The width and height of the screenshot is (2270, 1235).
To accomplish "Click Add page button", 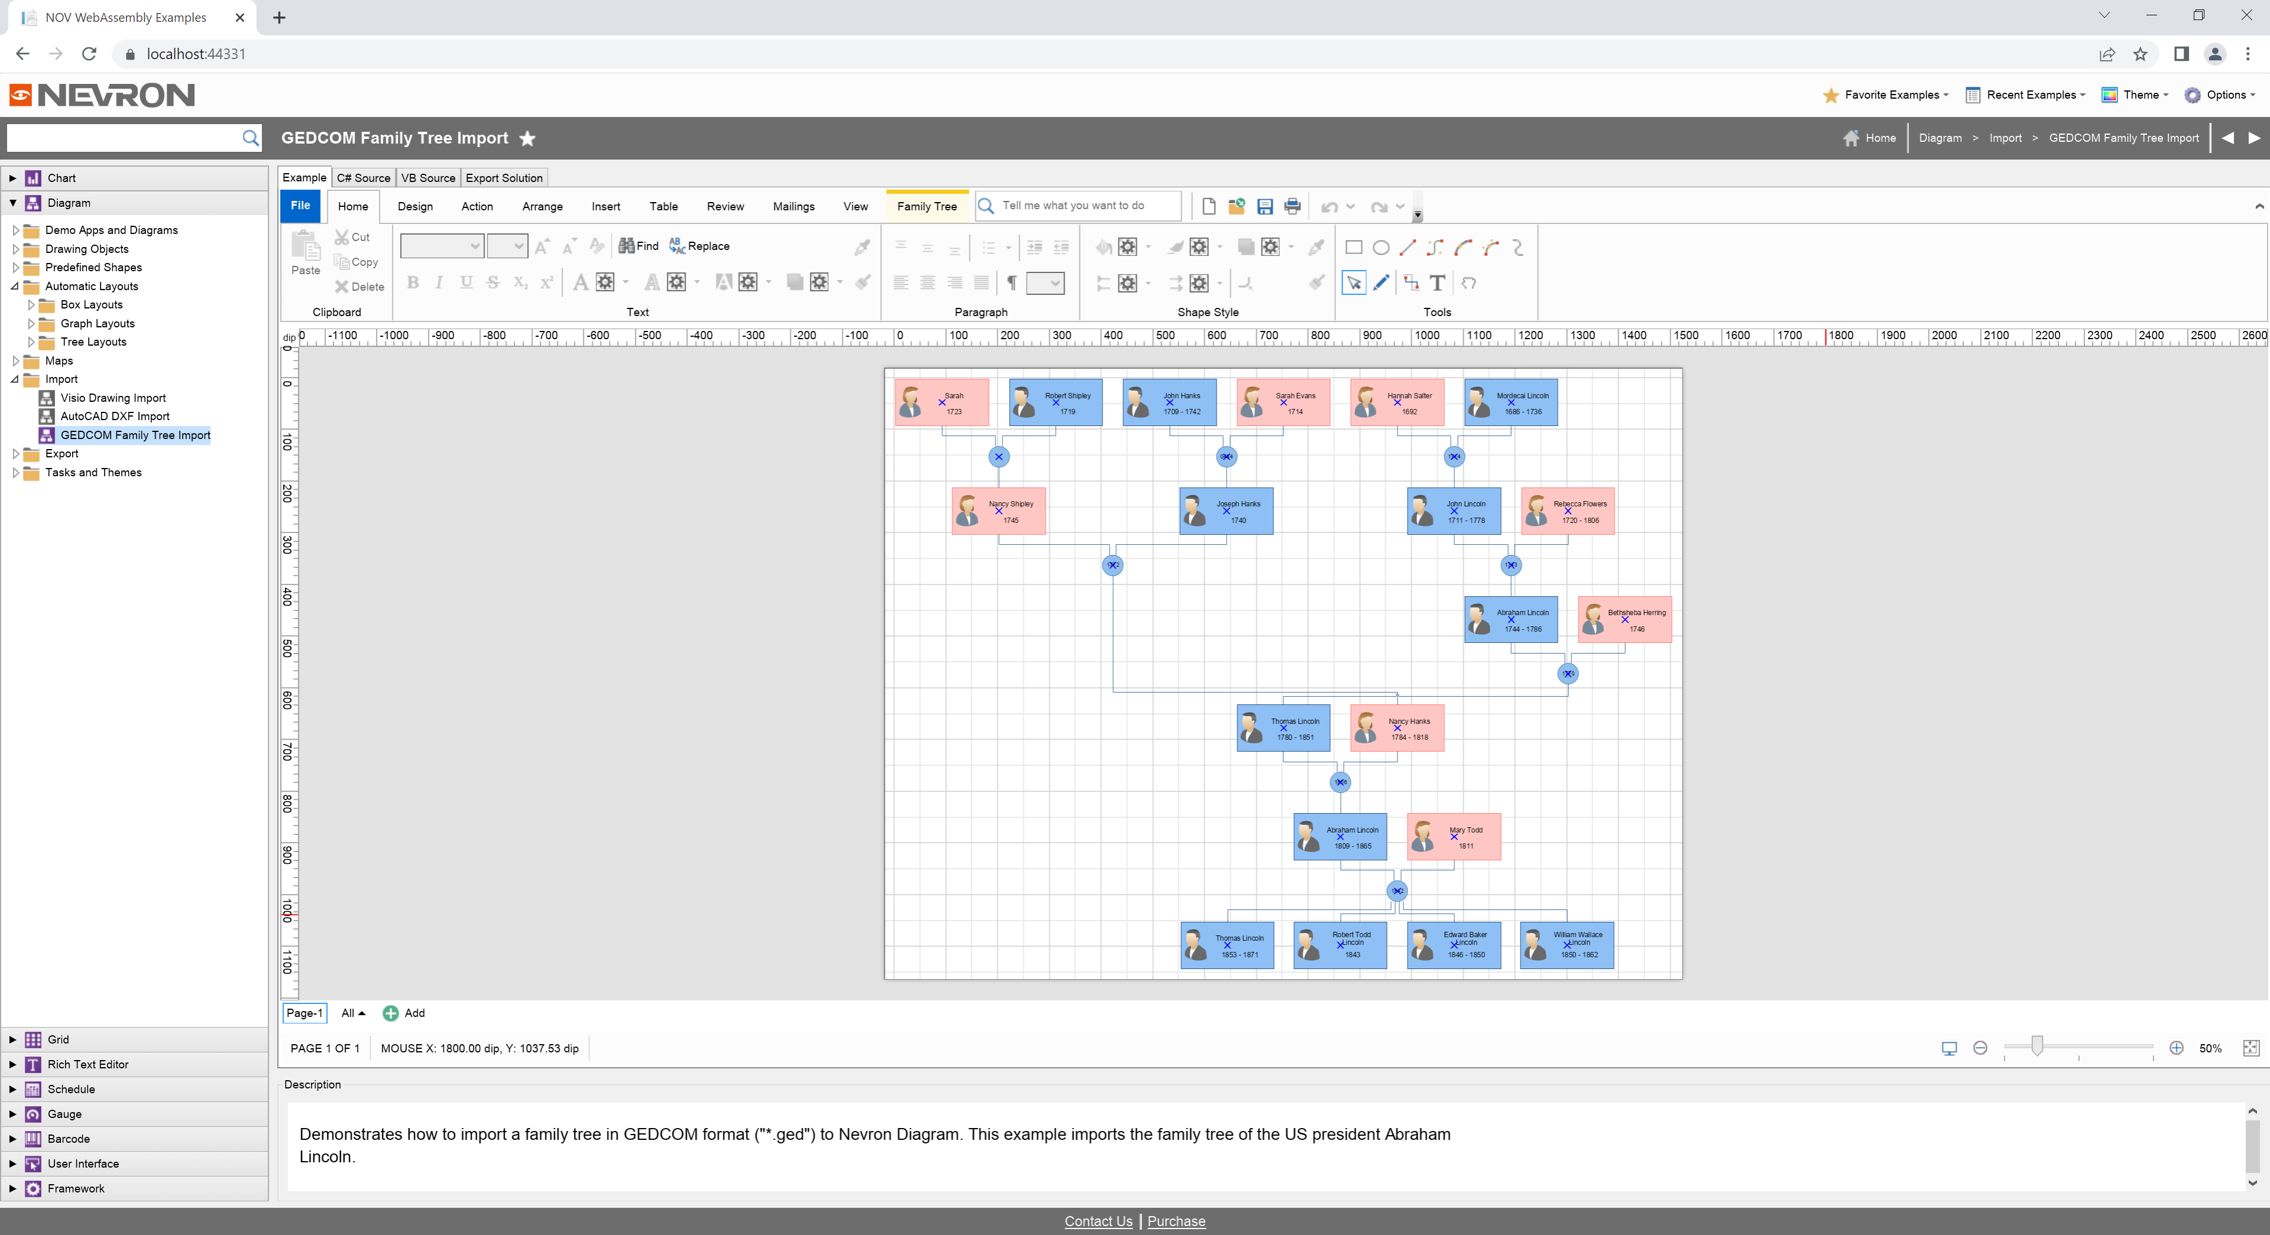I will tap(404, 1013).
